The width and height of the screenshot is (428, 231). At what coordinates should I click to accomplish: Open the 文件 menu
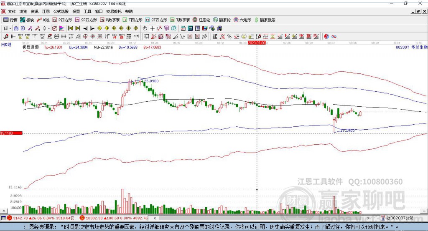[x=12, y=11]
